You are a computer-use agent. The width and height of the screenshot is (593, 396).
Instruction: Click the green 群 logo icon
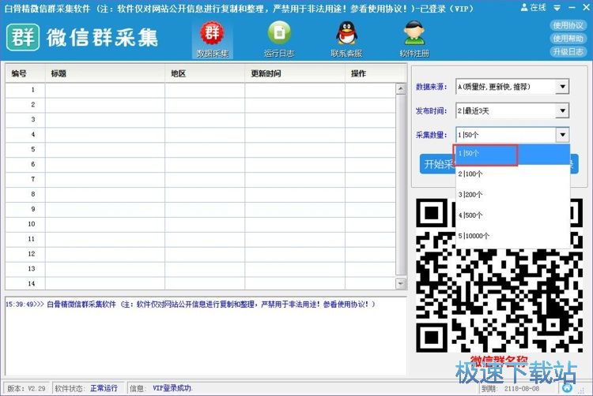pyautogui.click(x=23, y=37)
